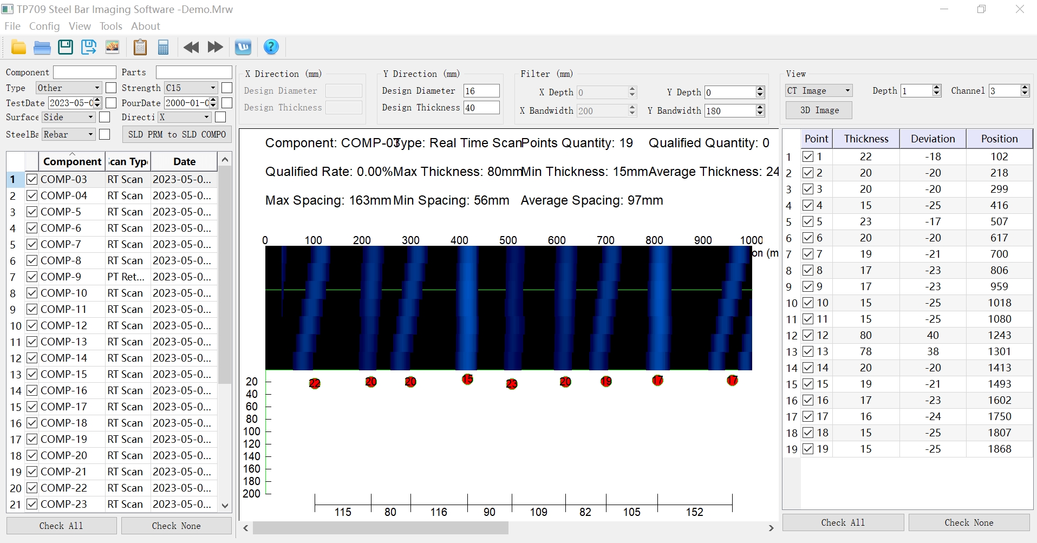Click the yellow folder toolbar icon
The width and height of the screenshot is (1037, 543).
[18, 48]
